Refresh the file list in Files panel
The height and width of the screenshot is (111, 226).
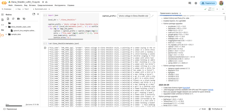(x=13, y=19)
